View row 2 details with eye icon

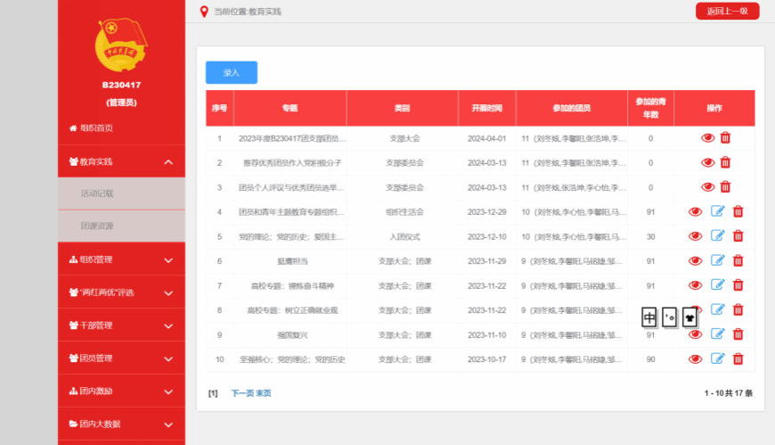click(708, 162)
